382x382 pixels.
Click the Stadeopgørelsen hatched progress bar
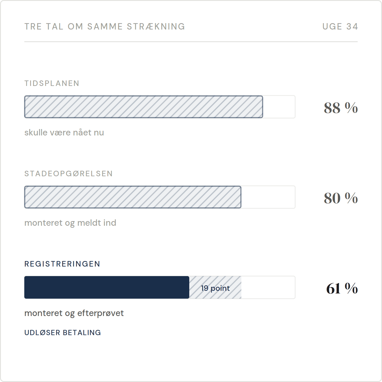(x=133, y=197)
